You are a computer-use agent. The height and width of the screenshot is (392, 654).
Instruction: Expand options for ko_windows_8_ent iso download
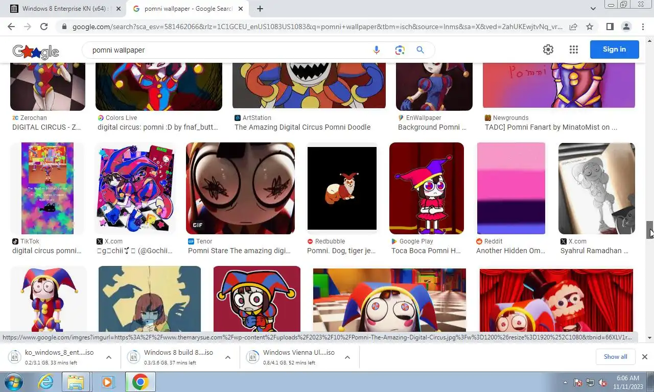[x=109, y=357]
